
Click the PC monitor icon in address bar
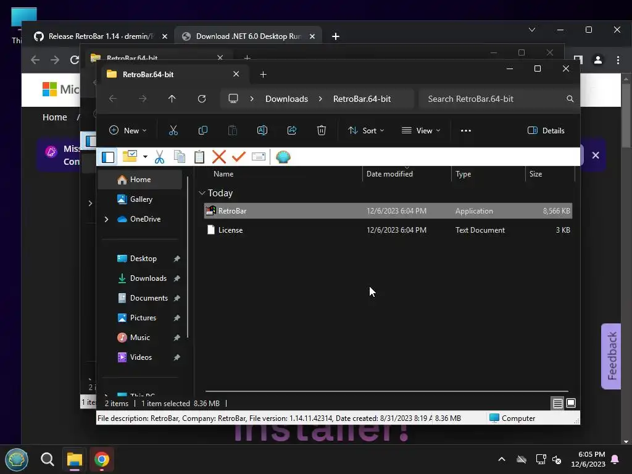(x=233, y=99)
